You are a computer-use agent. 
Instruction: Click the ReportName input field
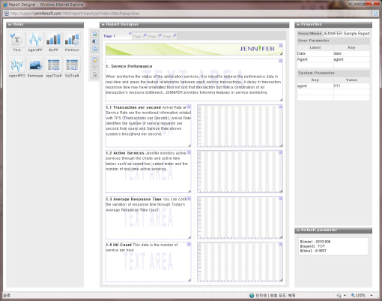[346, 34]
